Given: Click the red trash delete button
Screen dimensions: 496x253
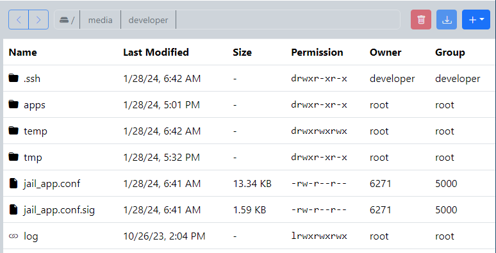Looking at the screenshot, I should 421,20.
